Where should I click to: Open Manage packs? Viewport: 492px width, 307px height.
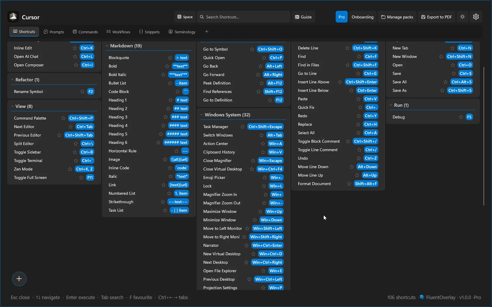coord(397,17)
